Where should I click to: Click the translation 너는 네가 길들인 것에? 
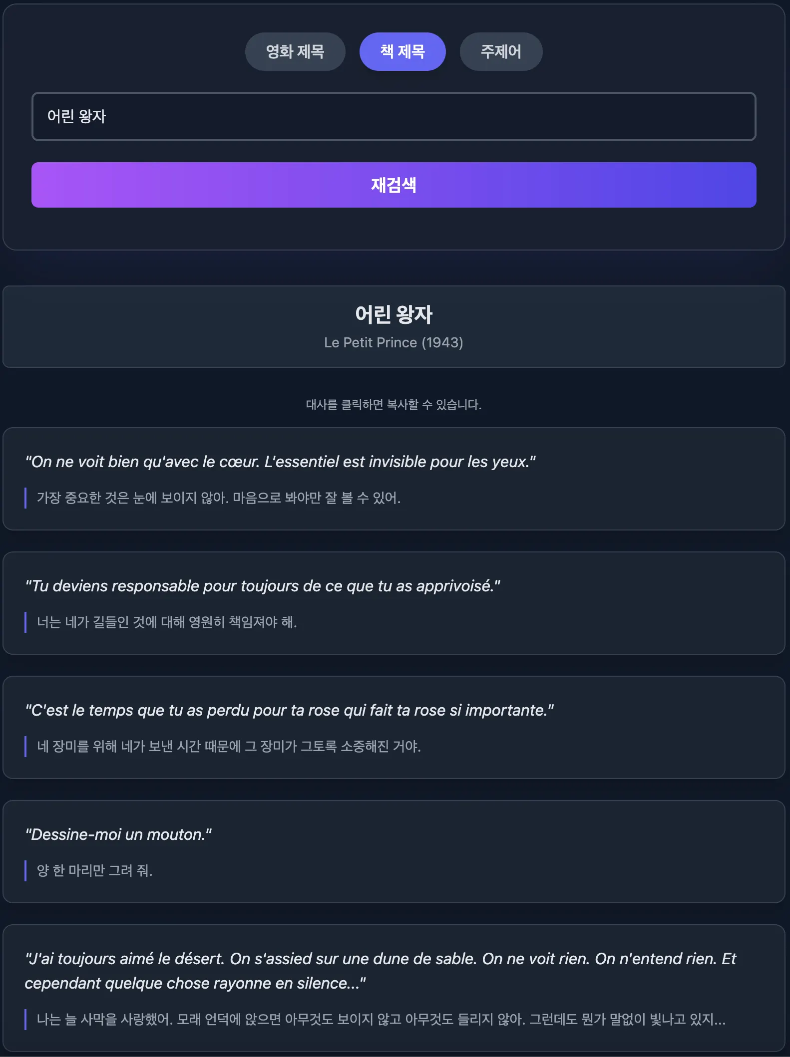pos(167,622)
